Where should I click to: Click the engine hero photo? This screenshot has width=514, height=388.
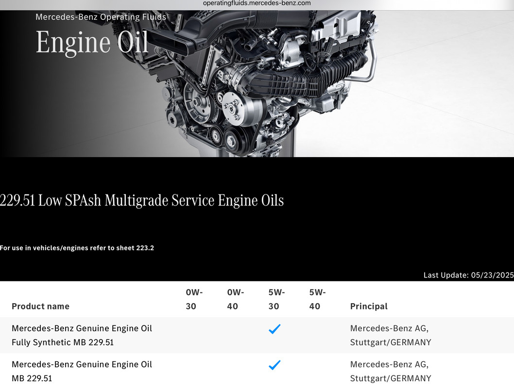[257, 84]
